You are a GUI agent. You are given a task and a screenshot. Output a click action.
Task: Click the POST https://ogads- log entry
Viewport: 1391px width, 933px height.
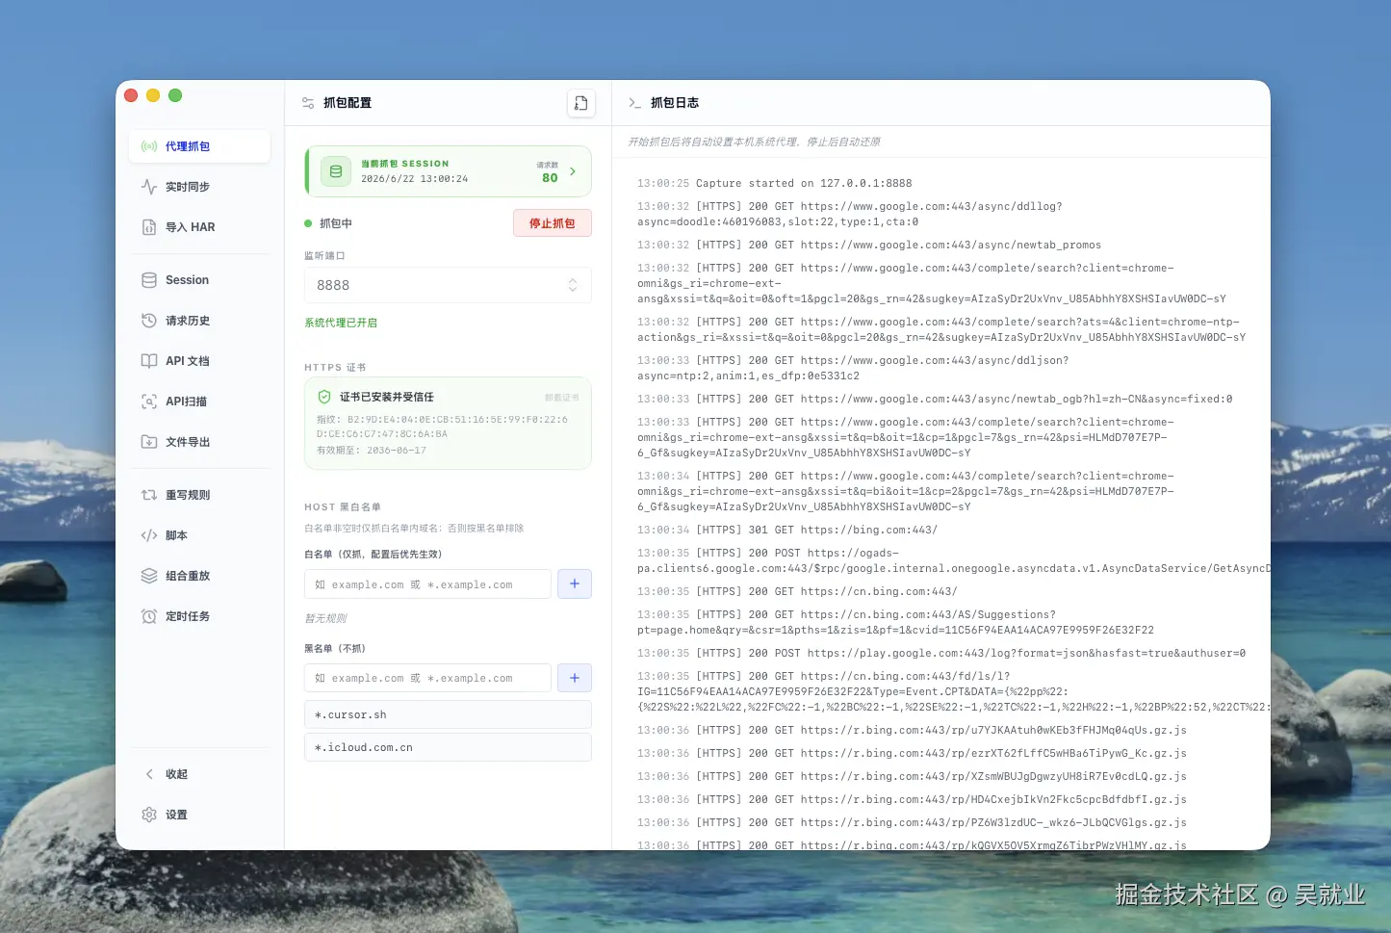[954, 560]
